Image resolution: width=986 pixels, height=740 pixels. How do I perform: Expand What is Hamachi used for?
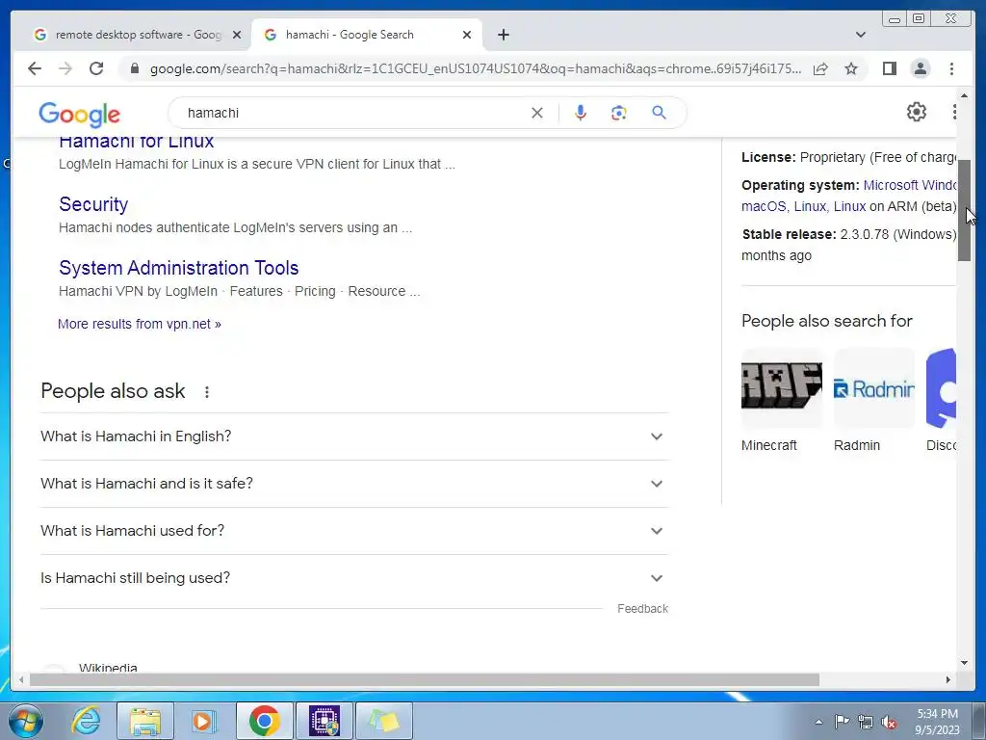pyautogui.click(x=354, y=531)
